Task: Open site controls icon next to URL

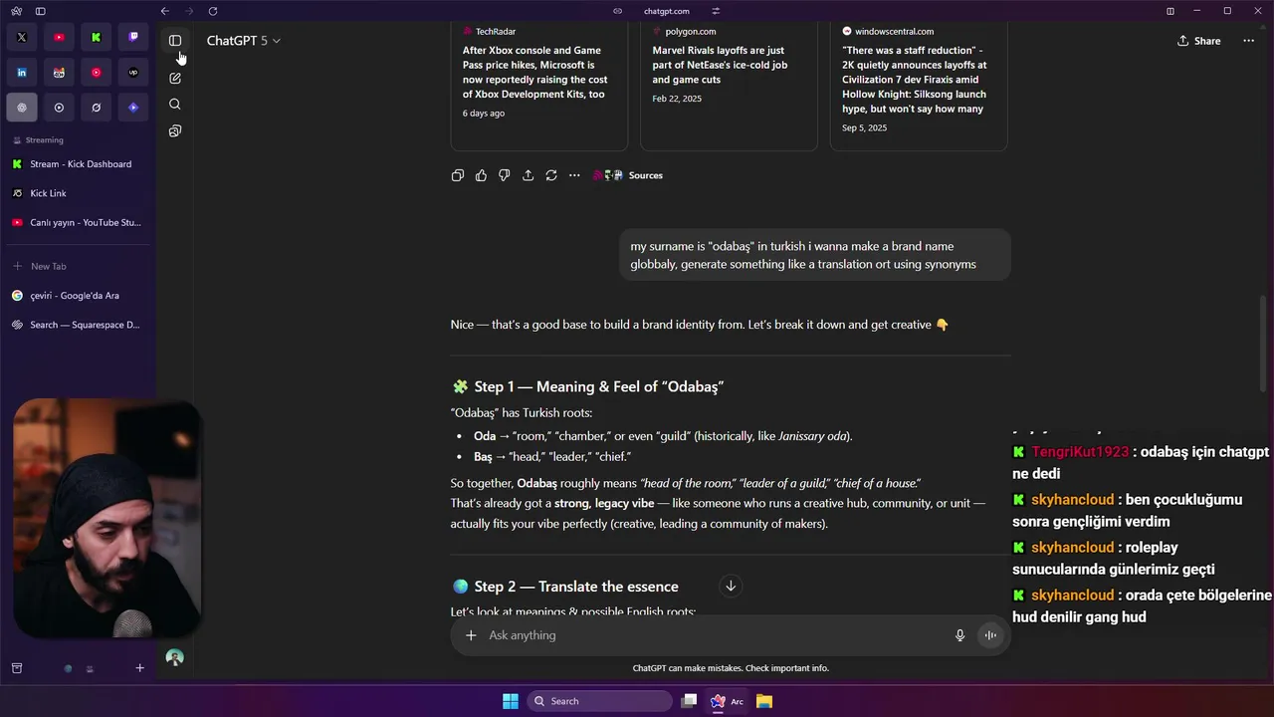Action: click(x=716, y=11)
